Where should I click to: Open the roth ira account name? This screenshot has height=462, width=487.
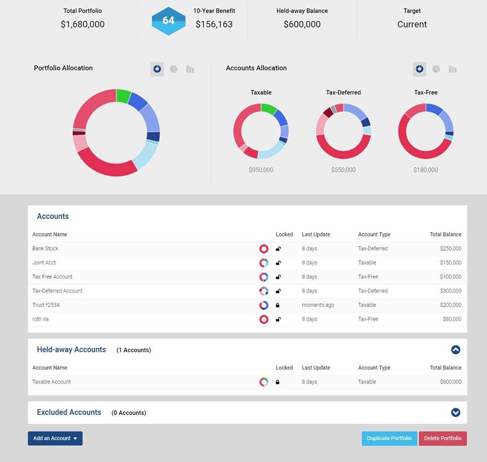[40, 319]
